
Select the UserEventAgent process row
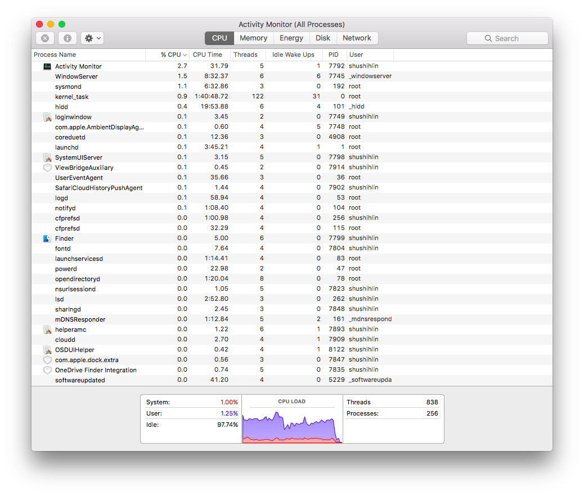(291, 178)
